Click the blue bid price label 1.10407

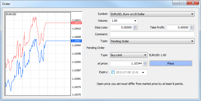(x=76, y=41)
